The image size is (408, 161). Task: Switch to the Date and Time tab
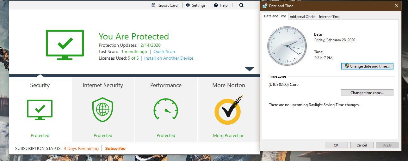pos(275,16)
